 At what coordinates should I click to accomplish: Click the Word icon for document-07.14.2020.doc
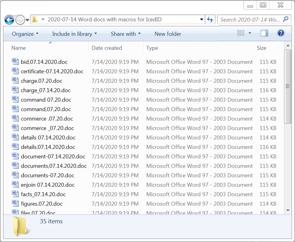click(x=15, y=156)
